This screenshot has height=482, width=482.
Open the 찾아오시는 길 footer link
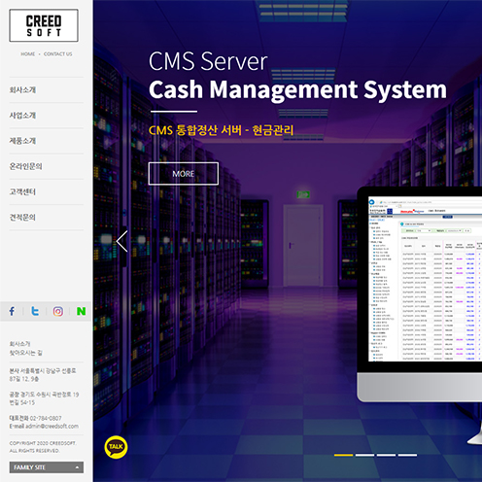[x=25, y=353]
